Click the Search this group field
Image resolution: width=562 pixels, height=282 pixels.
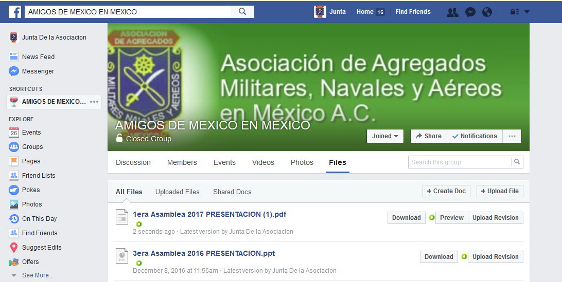coord(460,162)
